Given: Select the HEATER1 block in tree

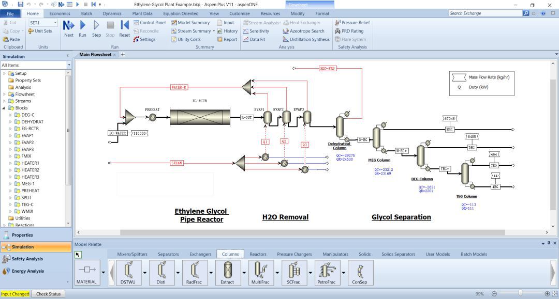Looking at the screenshot, I should point(31,163).
